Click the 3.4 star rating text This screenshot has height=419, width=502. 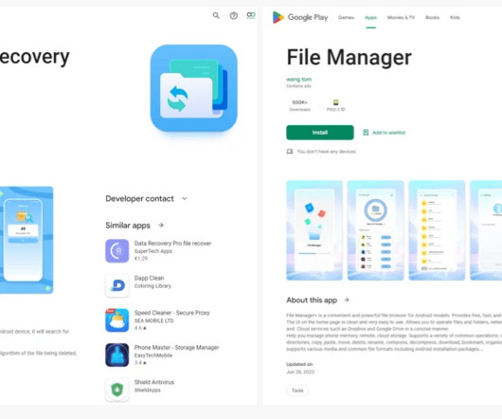[x=140, y=363]
